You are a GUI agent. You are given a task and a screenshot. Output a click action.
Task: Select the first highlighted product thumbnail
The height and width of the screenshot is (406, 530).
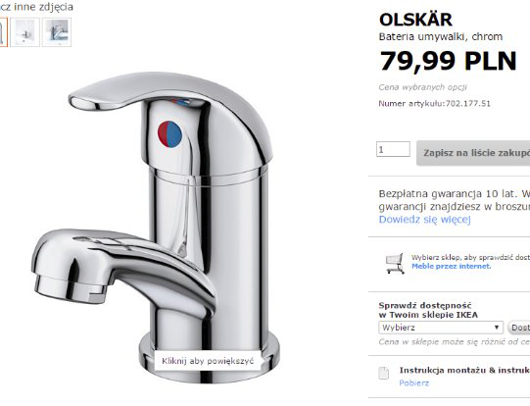pos(3,32)
